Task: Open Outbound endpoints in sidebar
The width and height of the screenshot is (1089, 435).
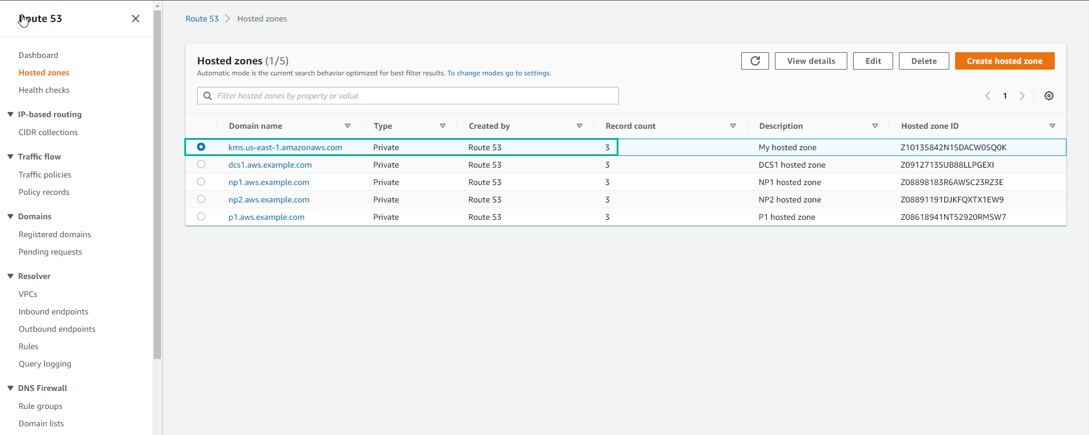Action: (57, 329)
